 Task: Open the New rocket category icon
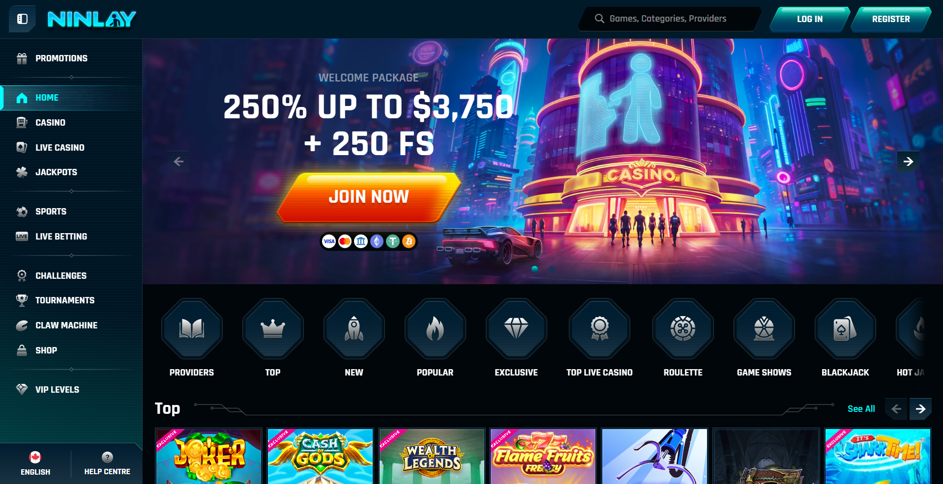pos(354,328)
